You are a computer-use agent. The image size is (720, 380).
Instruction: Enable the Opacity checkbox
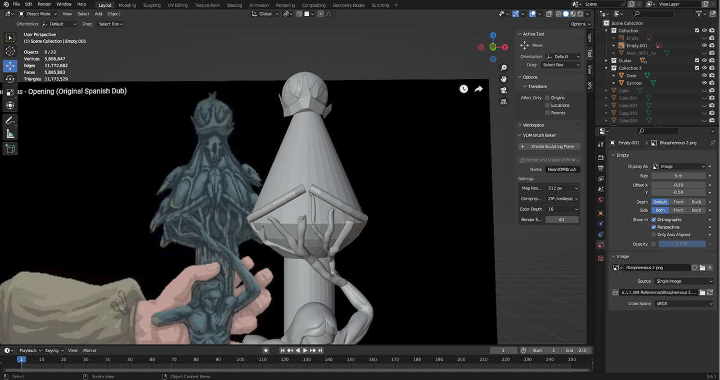click(654, 244)
